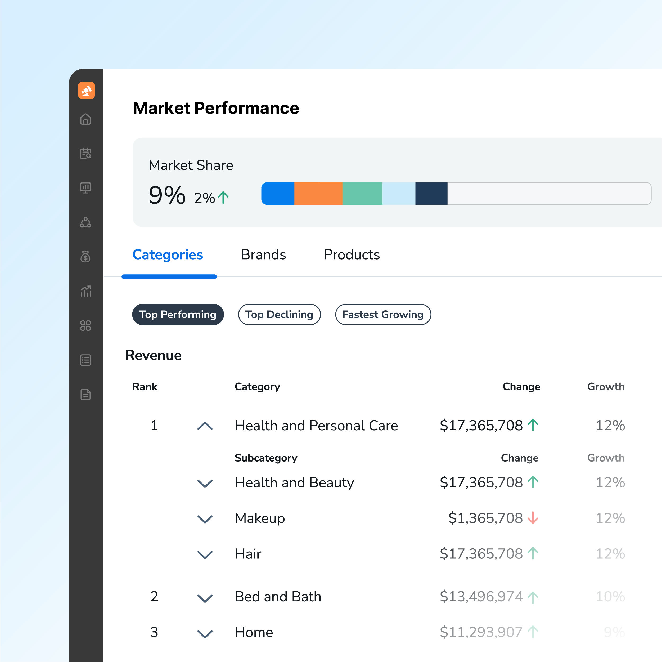
Task: Click the four-circle apps sidebar icon
Action: (x=86, y=325)
